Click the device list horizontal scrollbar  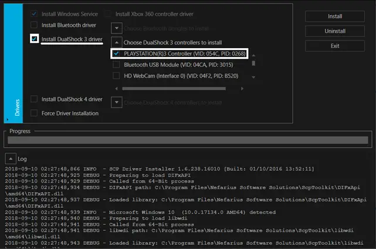174,89
